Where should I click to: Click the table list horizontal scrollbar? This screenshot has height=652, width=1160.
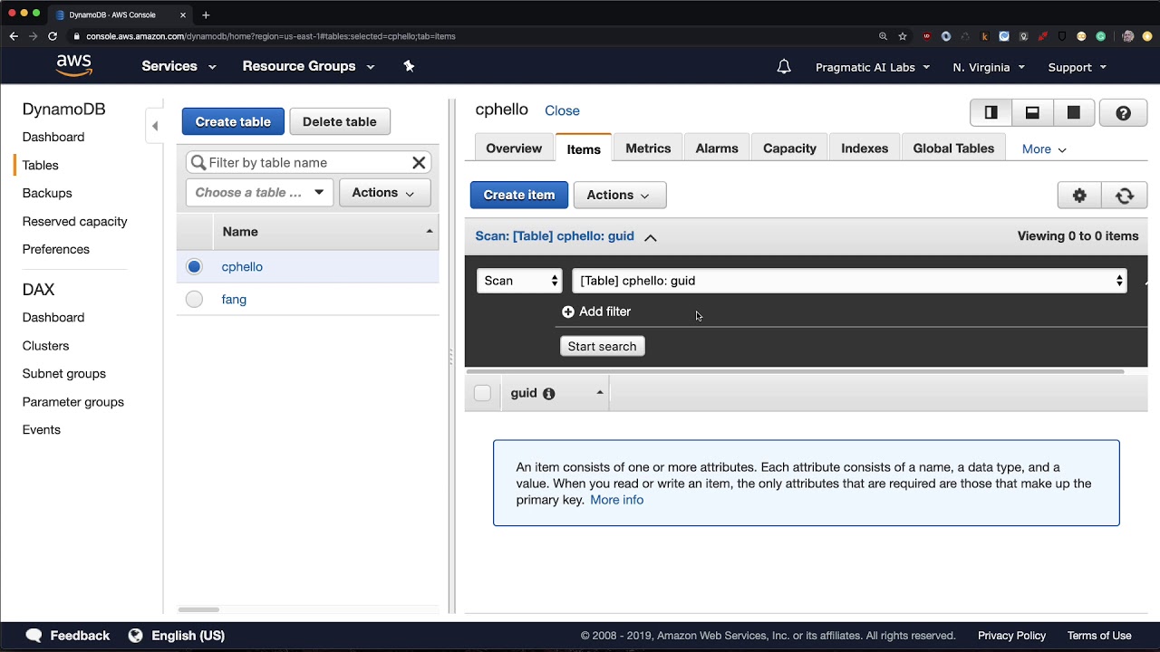(198, 609)
